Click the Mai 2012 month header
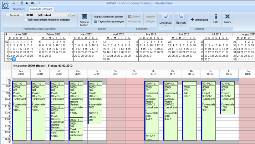This screenshot has height=144, width=255. [x=151, y=34]
